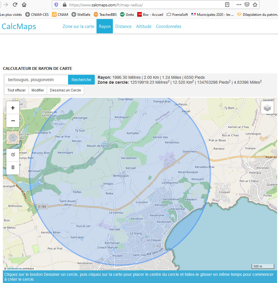Reload the browser page
278x283 pixels.
[15, 5]
